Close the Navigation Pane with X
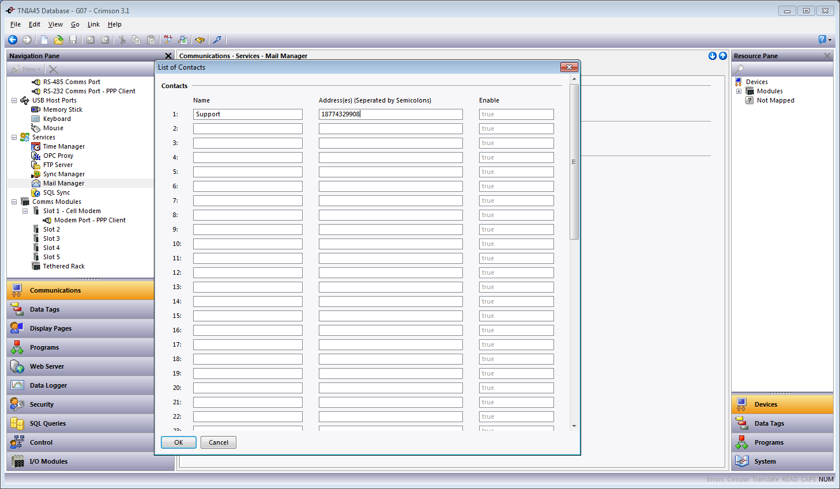This screenshot has width=840, height=489. click(168, 56)
